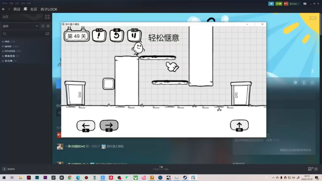
Task: Restart the level with the R button
Action: pyautogui.click(x=117, y=35)
